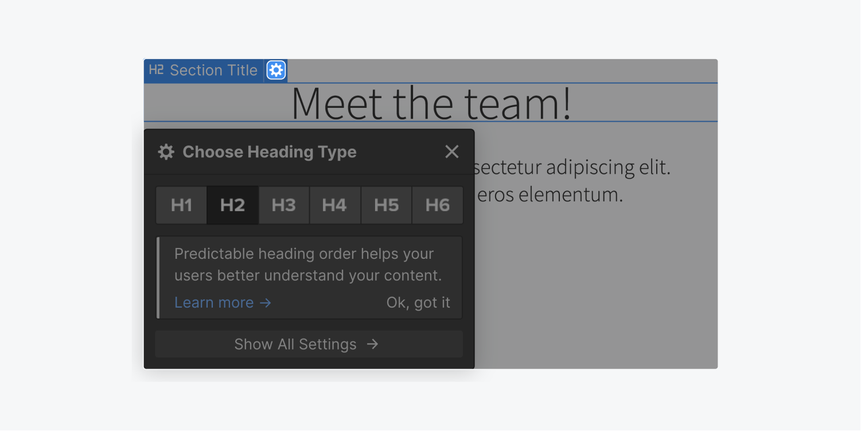The width and height of the screenshot is (861, 431).
Task: Close the Choose Heading Type panel
Action: click(x=452, y=152)
